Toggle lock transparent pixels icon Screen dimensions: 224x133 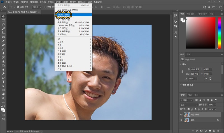coord(188,109)
